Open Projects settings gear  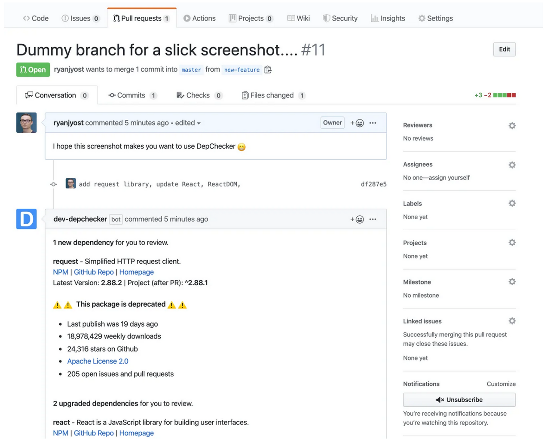pos(512,243)
